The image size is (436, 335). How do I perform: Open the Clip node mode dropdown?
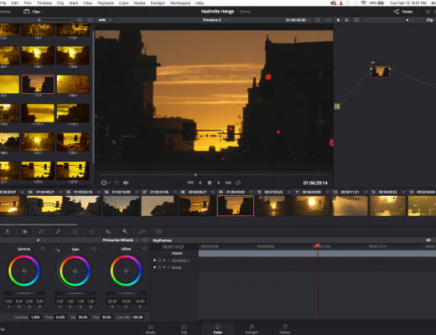tap(430, 20)
